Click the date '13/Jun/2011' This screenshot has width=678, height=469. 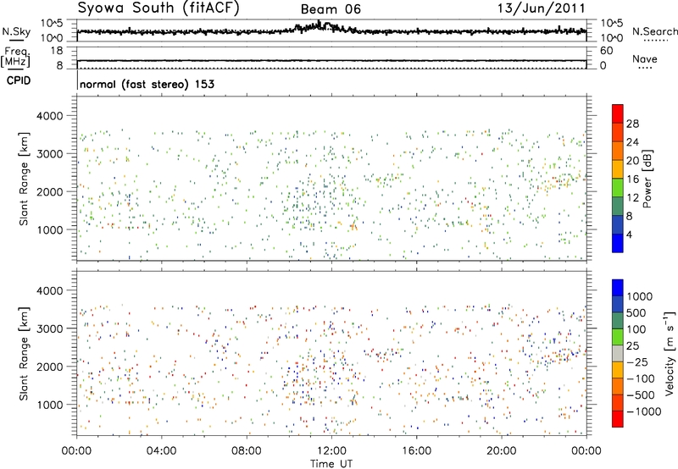pyautogui.click(x=542, y=8)
